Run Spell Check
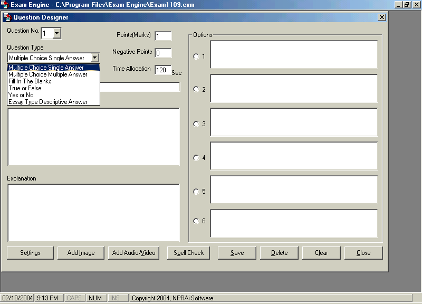 [188, 253]
